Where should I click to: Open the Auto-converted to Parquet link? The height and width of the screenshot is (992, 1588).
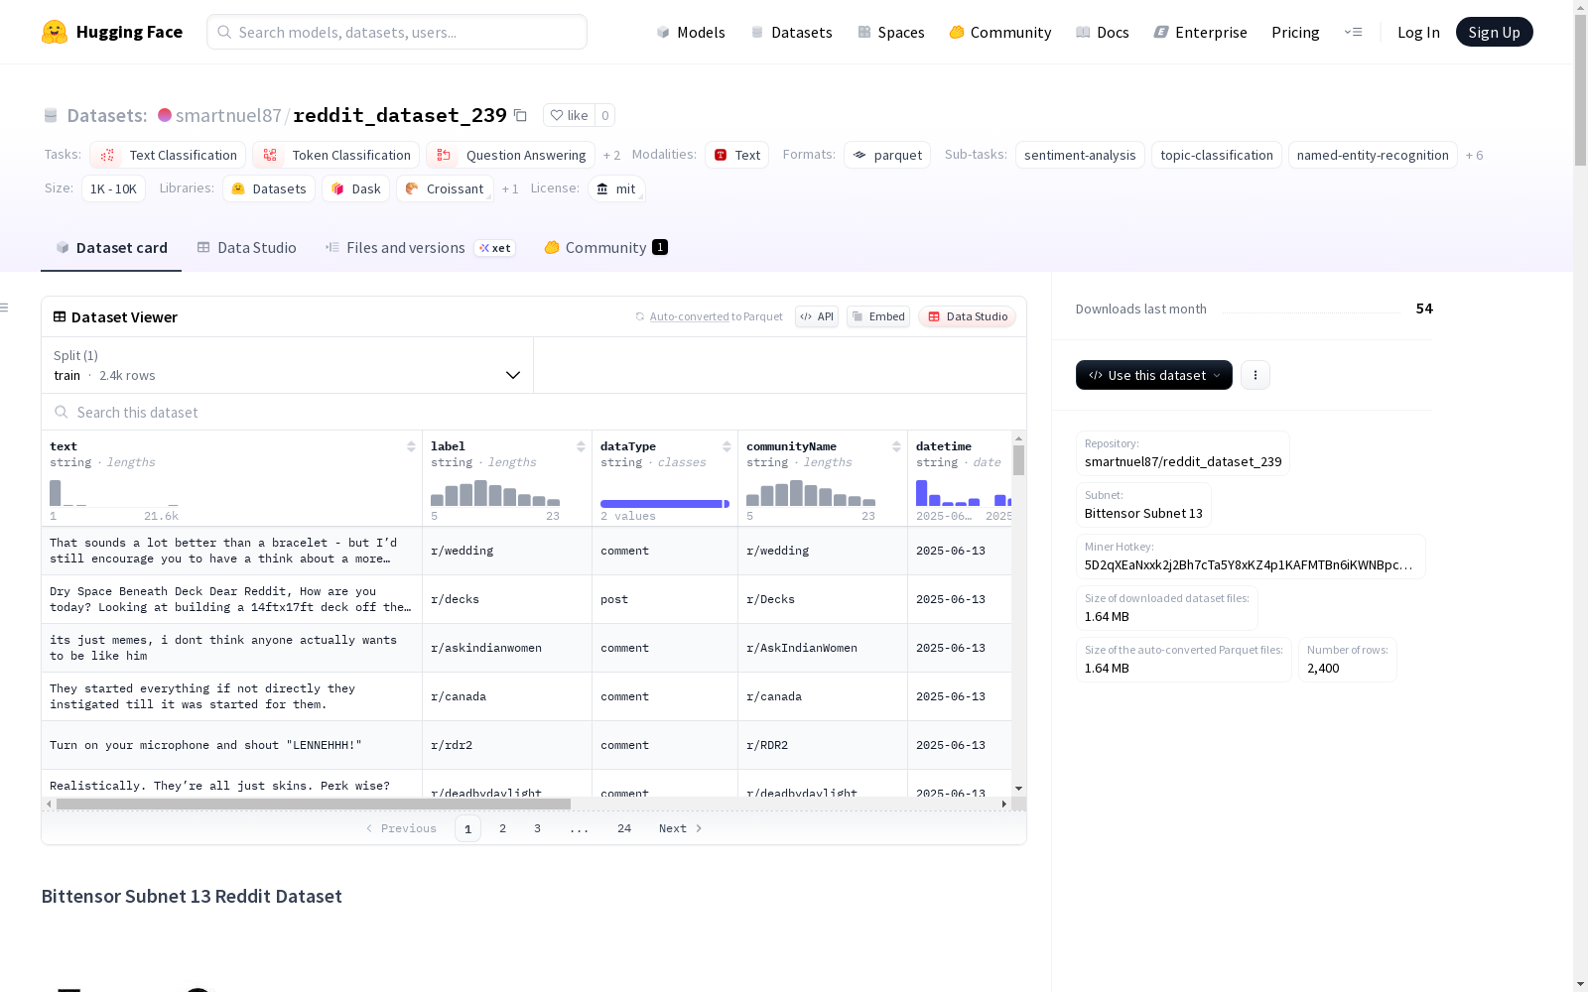coord(709,316)
